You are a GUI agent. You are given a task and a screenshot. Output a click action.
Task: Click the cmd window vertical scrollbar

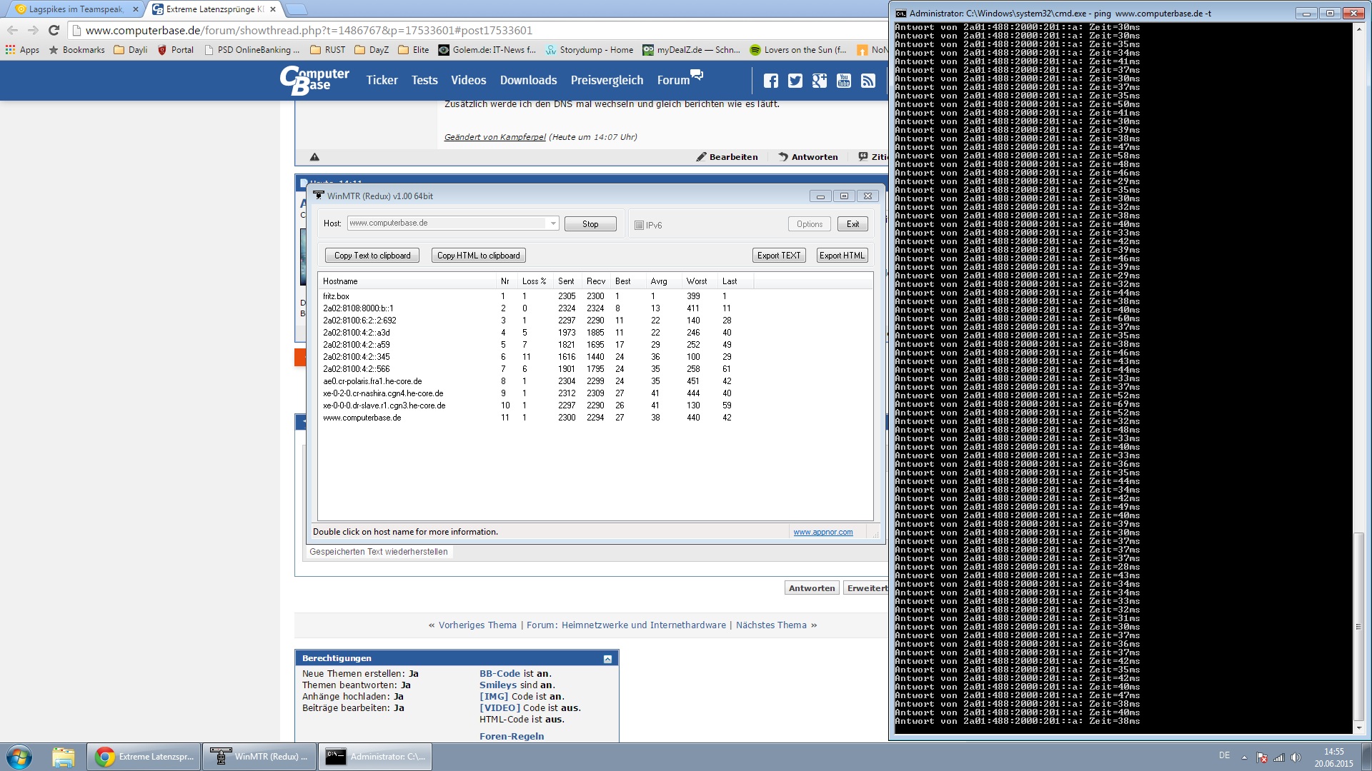(x=1358, y=628)
